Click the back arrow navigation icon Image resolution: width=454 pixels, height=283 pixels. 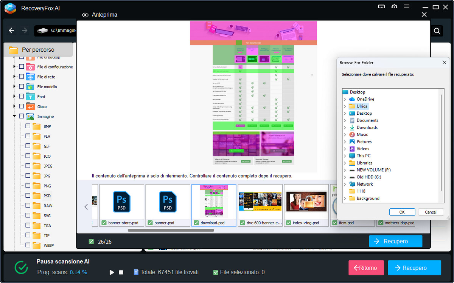[12, 31]
